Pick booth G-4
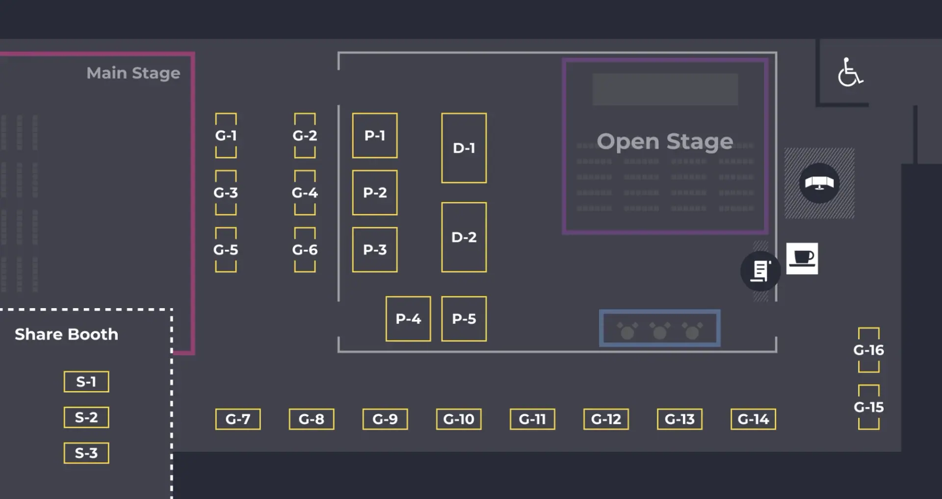The width and height of the screenshot is (942, 499). pyautogui.click(x=305, y=192)
